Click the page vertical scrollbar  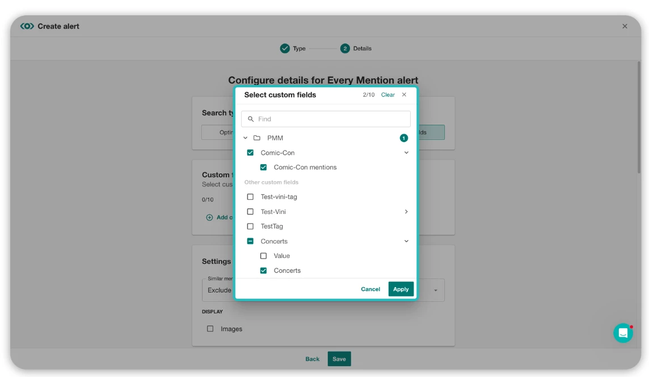click(x=639, y=118)
